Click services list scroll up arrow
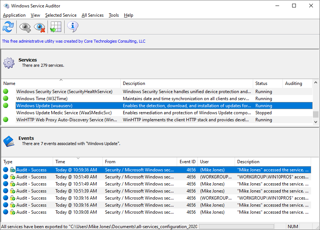The width and height of the screenshot is (320, 230). [316, 82]
